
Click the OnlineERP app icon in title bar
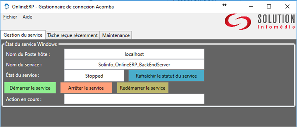pos(7,7)
